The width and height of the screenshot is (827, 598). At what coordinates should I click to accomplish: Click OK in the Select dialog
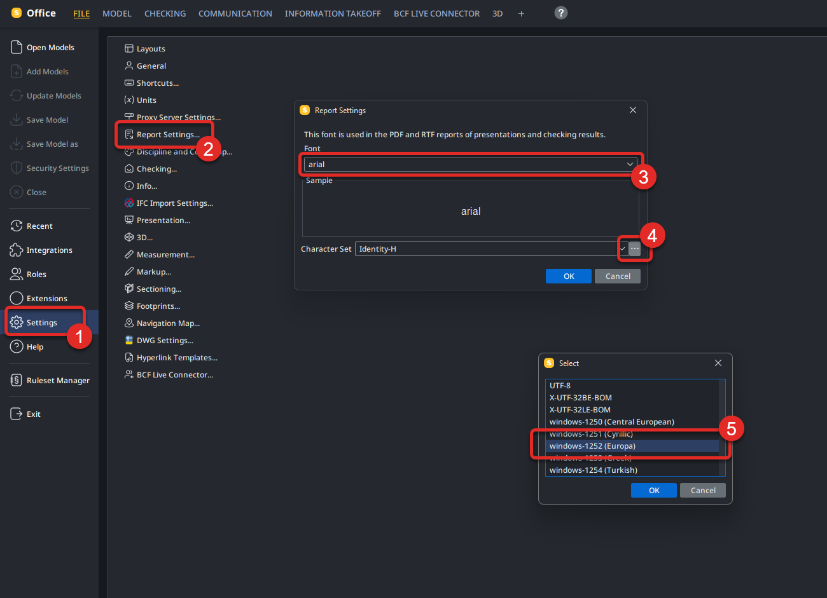tap(654, 491)
